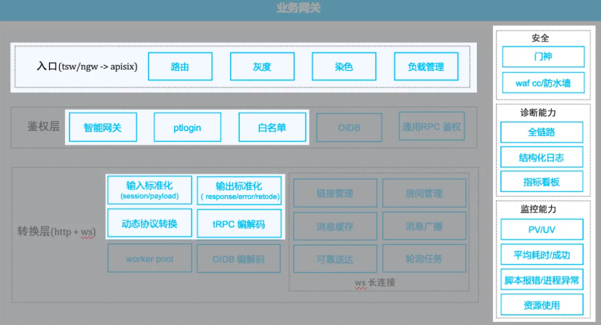
Task: Click the 消息广播 box
Action: coord(424,226)
